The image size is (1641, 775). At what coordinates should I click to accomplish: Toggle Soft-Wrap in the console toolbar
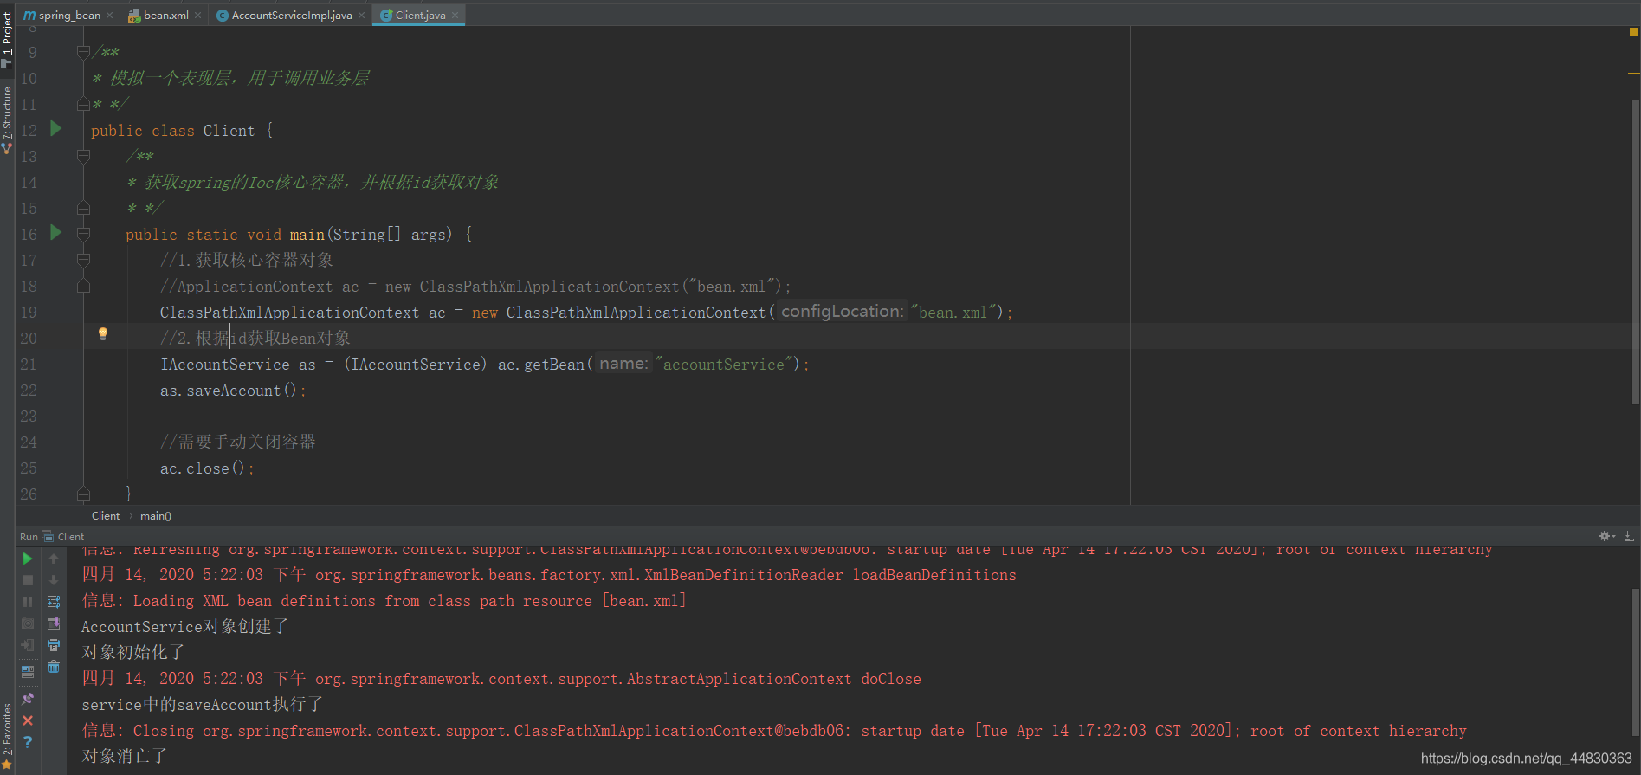(54, 602)
